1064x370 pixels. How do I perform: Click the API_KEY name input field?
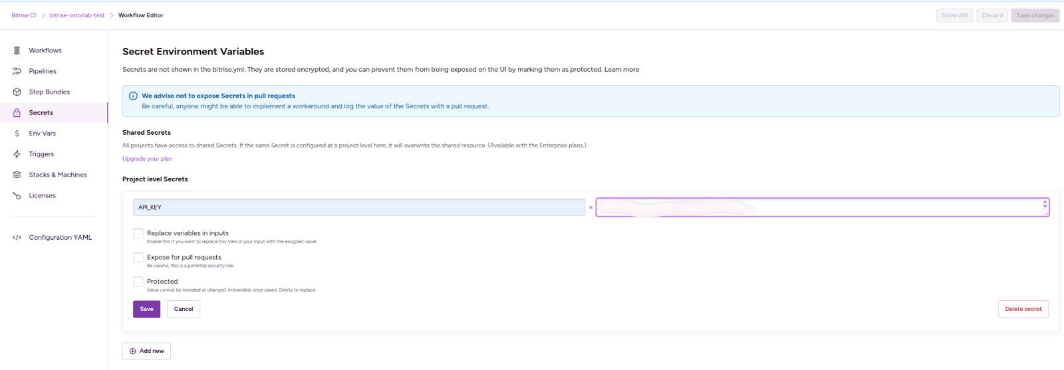(x=358, y=207)
